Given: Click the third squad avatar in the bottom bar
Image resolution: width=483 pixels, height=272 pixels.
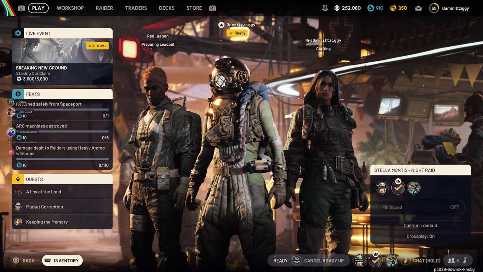Looking at the screenshot, I should pyautogui.click(x=391, y=261).
